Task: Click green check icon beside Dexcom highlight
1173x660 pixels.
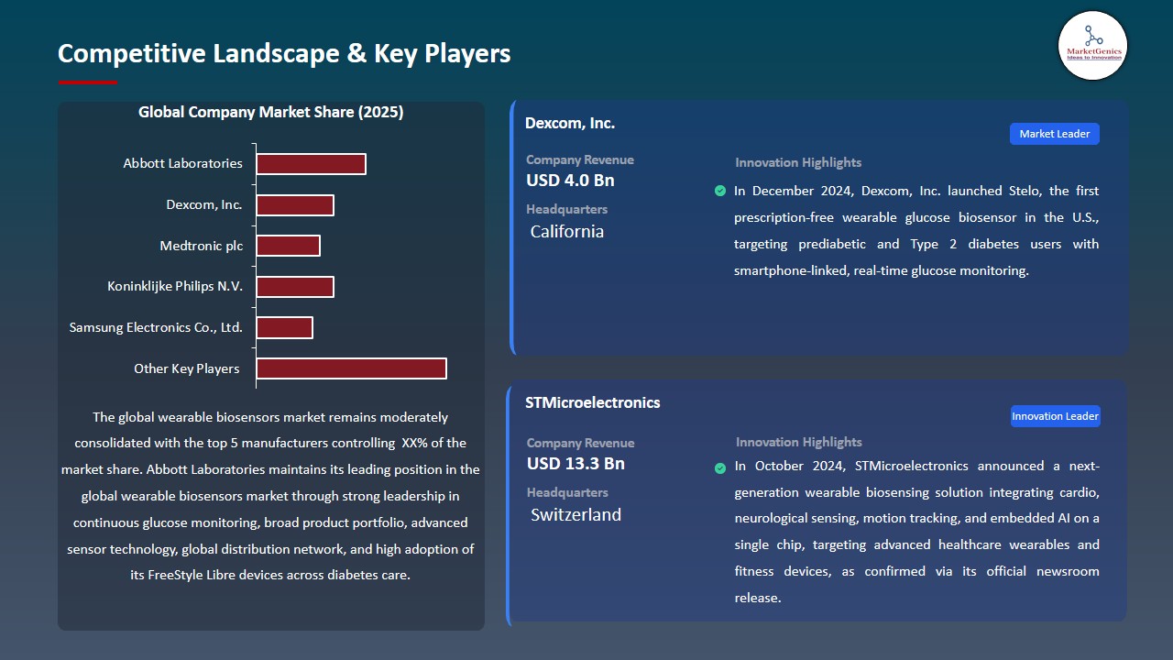Action: (720, 191)
